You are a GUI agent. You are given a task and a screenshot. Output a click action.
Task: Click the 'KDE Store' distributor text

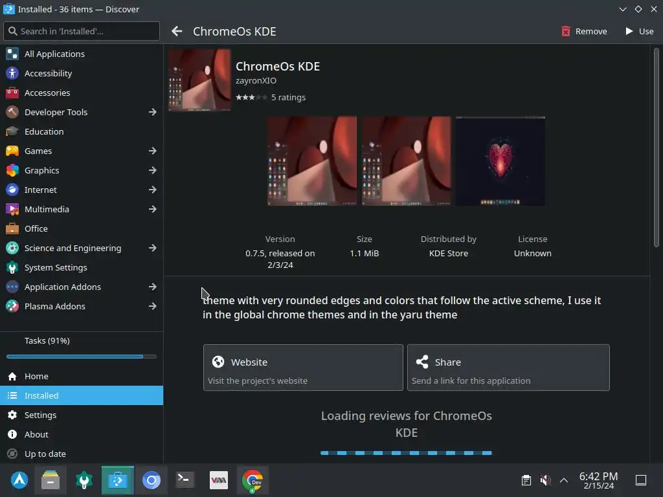pos(449,253)
